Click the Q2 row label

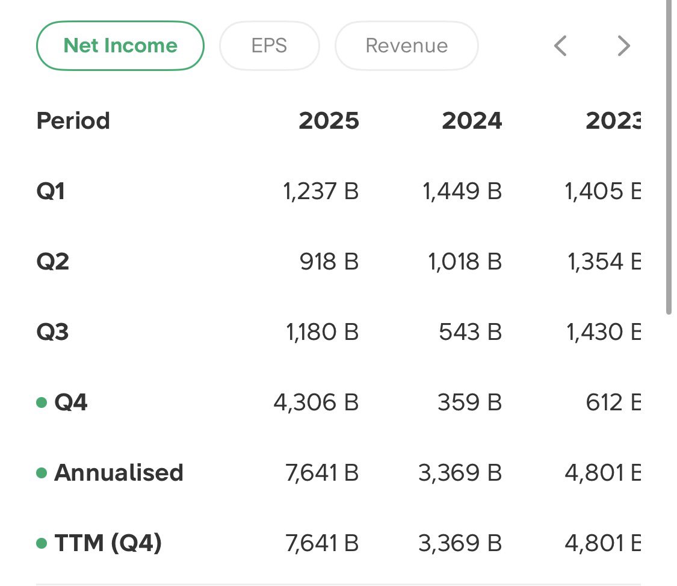(x=52, y=262)
